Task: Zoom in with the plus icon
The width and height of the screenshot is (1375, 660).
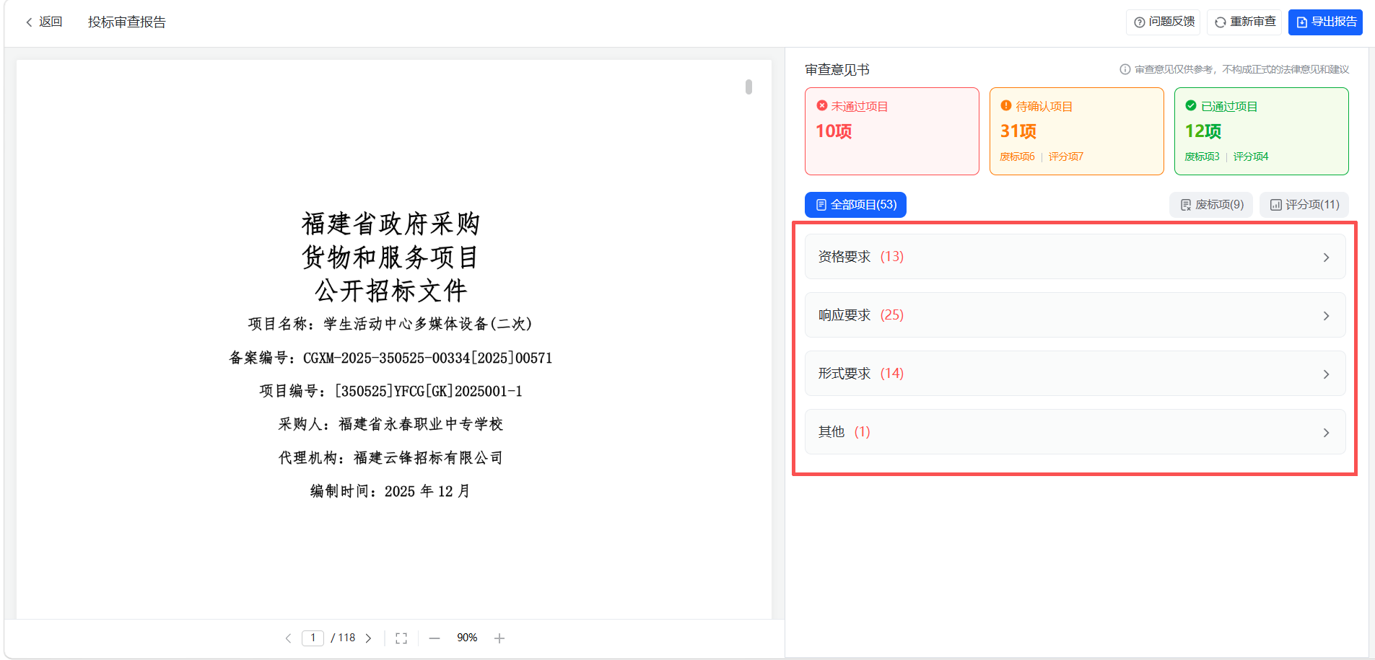Action: click(x=499, y=638)
